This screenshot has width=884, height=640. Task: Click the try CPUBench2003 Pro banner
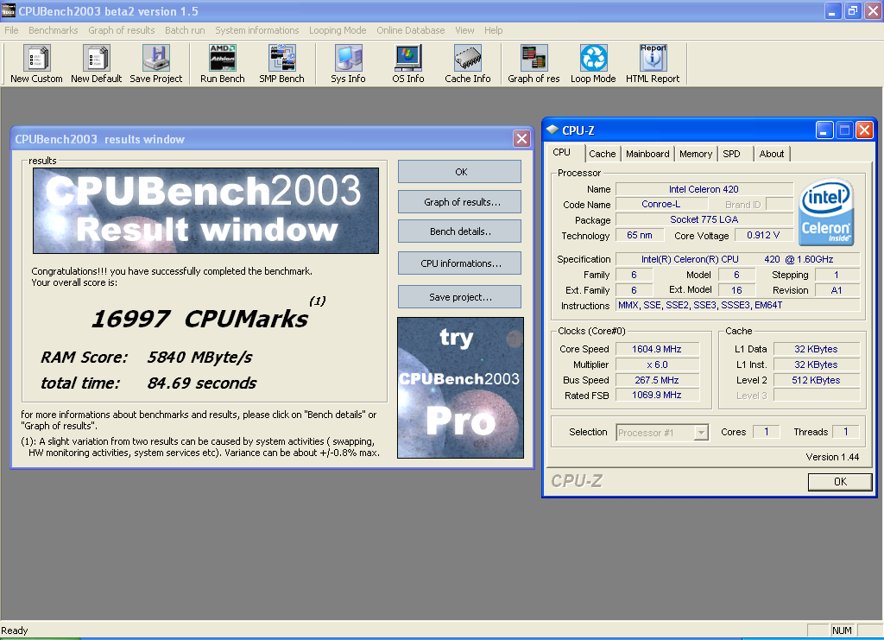pyautogui.click(x=461, y=388)
